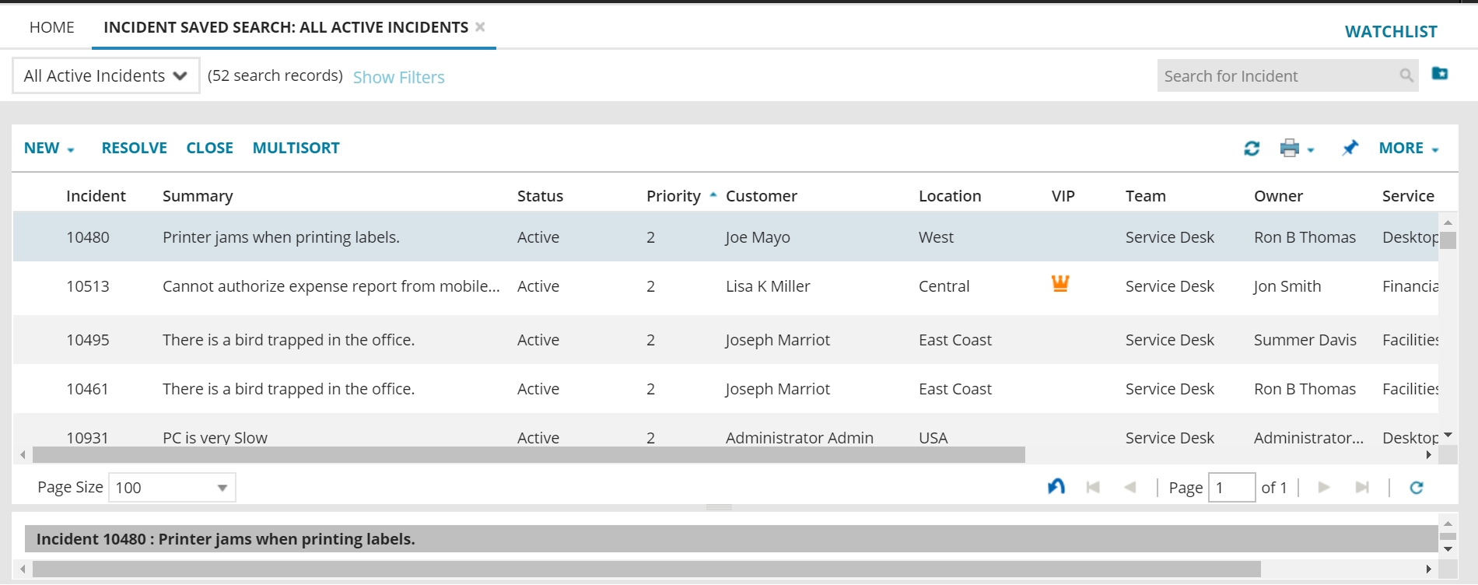This screenshot has height=585, width=1478.
Task: Click the blue undo arrow in the pager
Action: tap(1056, 487)
